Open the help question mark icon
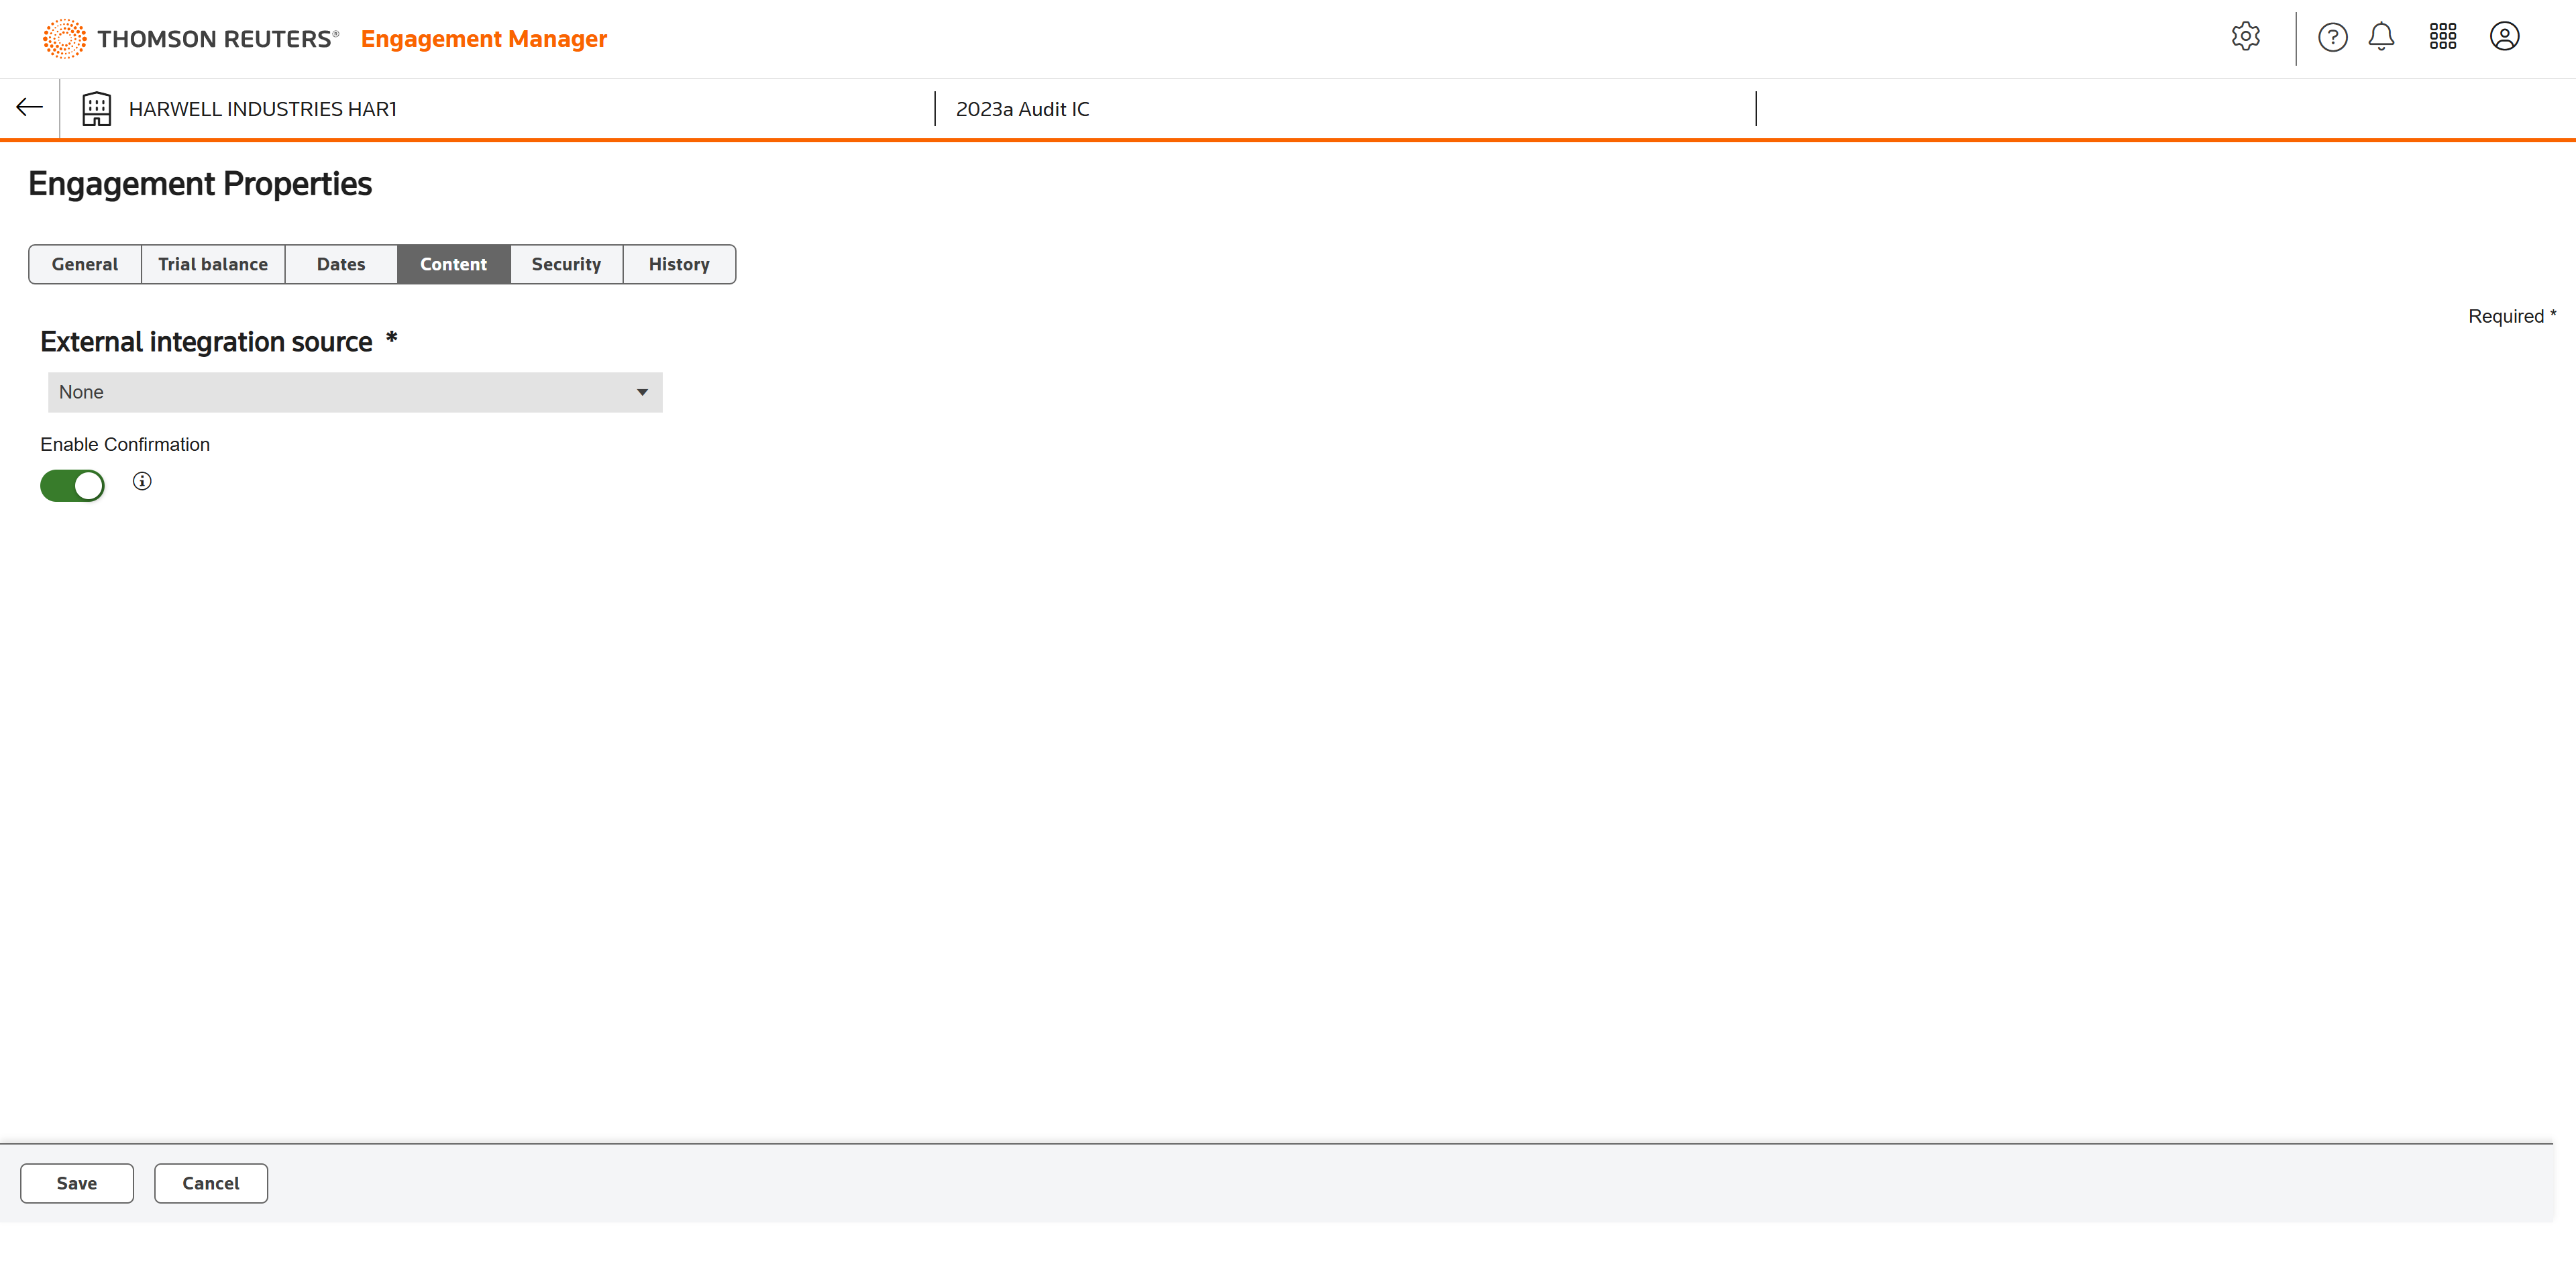The height and width of the screenshot is (1268, 2576). tap(2332, 37)
